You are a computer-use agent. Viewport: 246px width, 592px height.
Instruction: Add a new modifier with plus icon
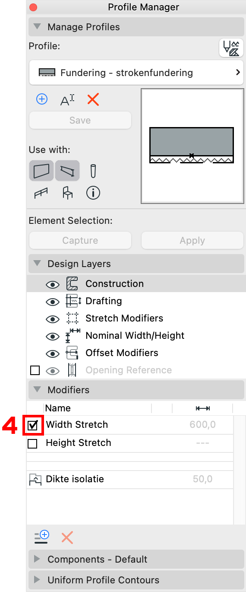(42, 537)
